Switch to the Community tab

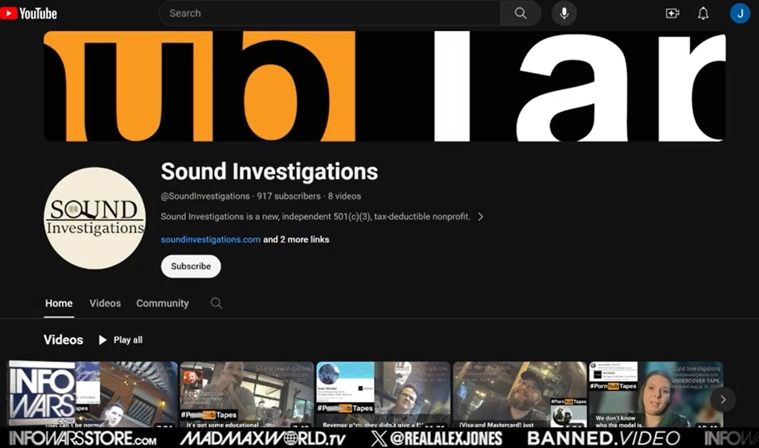click(162, 304)
